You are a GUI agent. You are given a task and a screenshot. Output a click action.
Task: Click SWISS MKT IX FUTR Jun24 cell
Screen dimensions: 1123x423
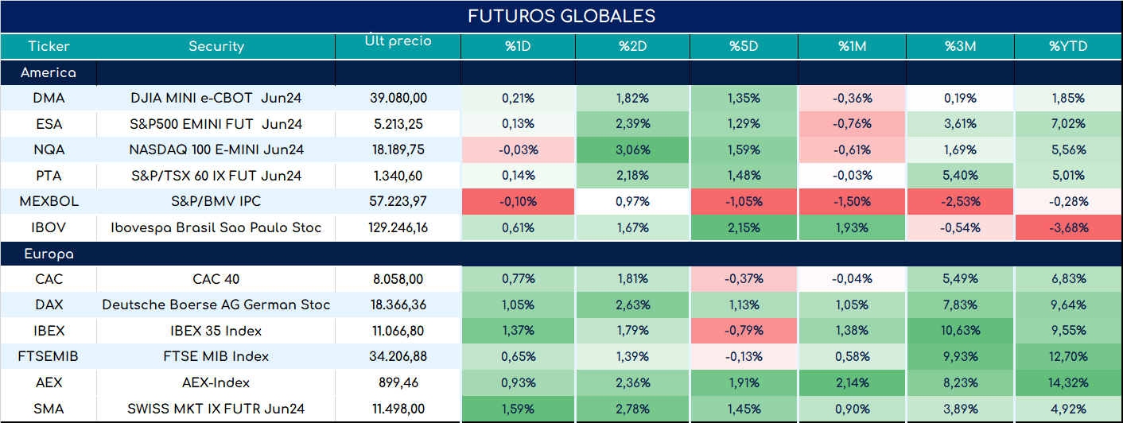click(216, 409)
